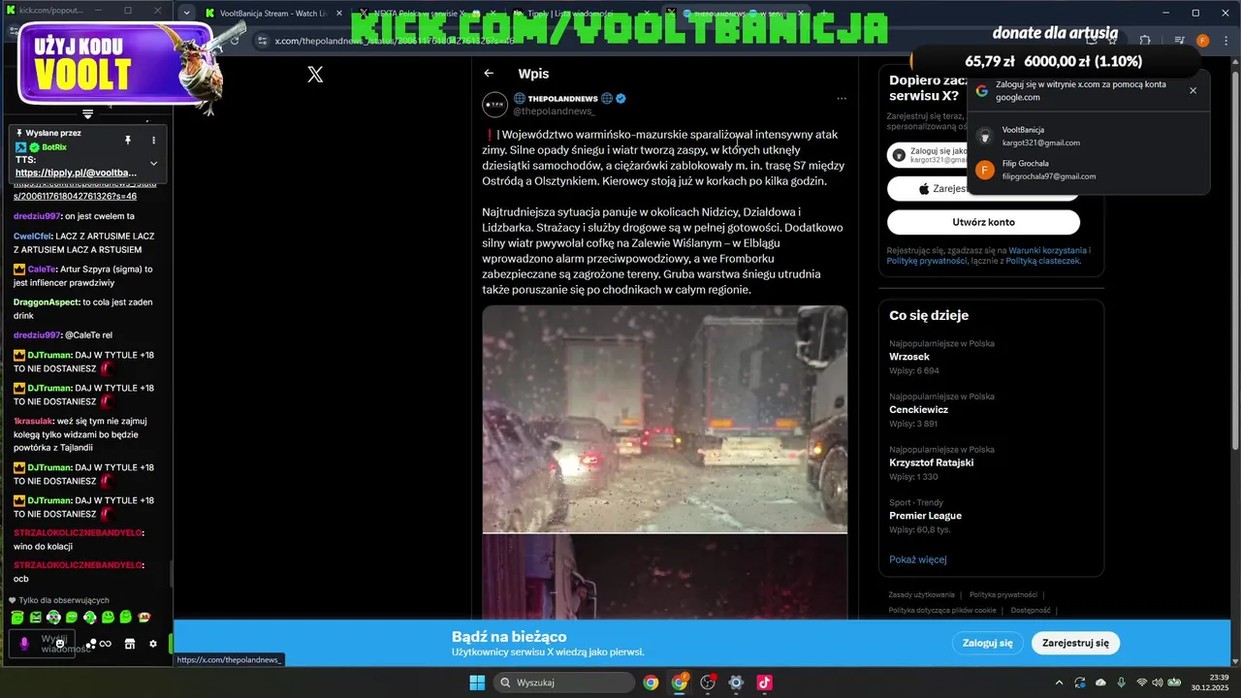
Task: Show hidden system tray icons chevron
Action: pyautogui.click(x=1059, y=682)
